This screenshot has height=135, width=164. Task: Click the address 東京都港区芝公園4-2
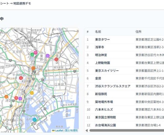[x=150, y=39]
